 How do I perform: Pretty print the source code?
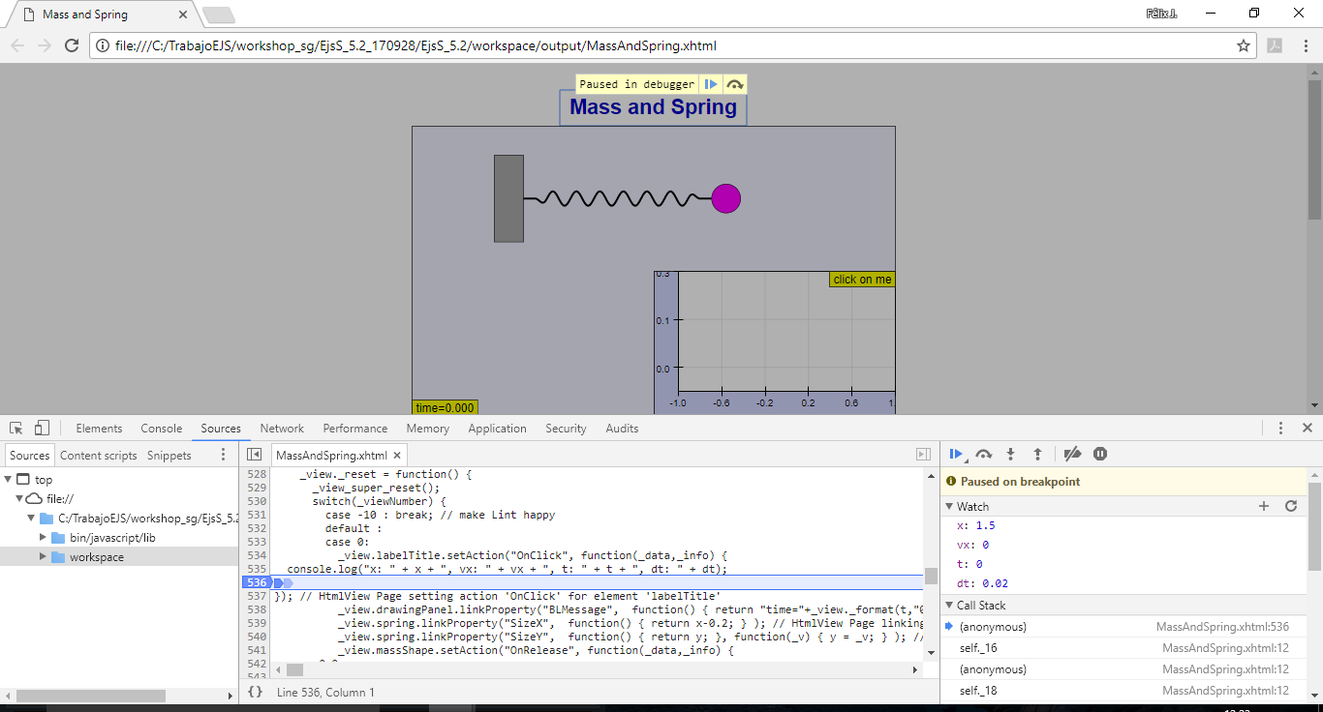(255, 692)
